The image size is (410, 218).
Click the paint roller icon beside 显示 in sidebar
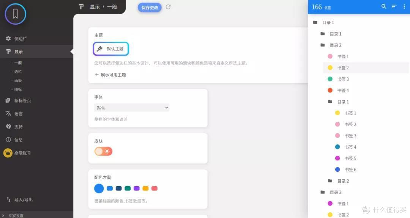coord(8,52)
